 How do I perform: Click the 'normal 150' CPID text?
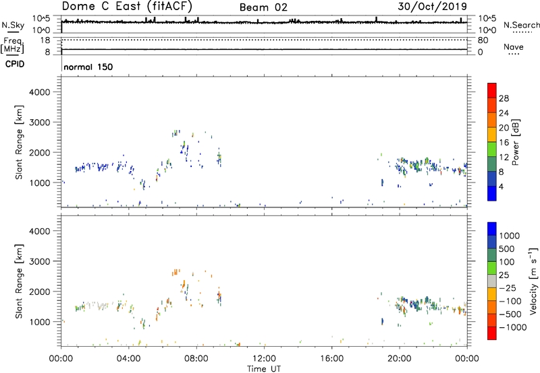tap(88, 67)
